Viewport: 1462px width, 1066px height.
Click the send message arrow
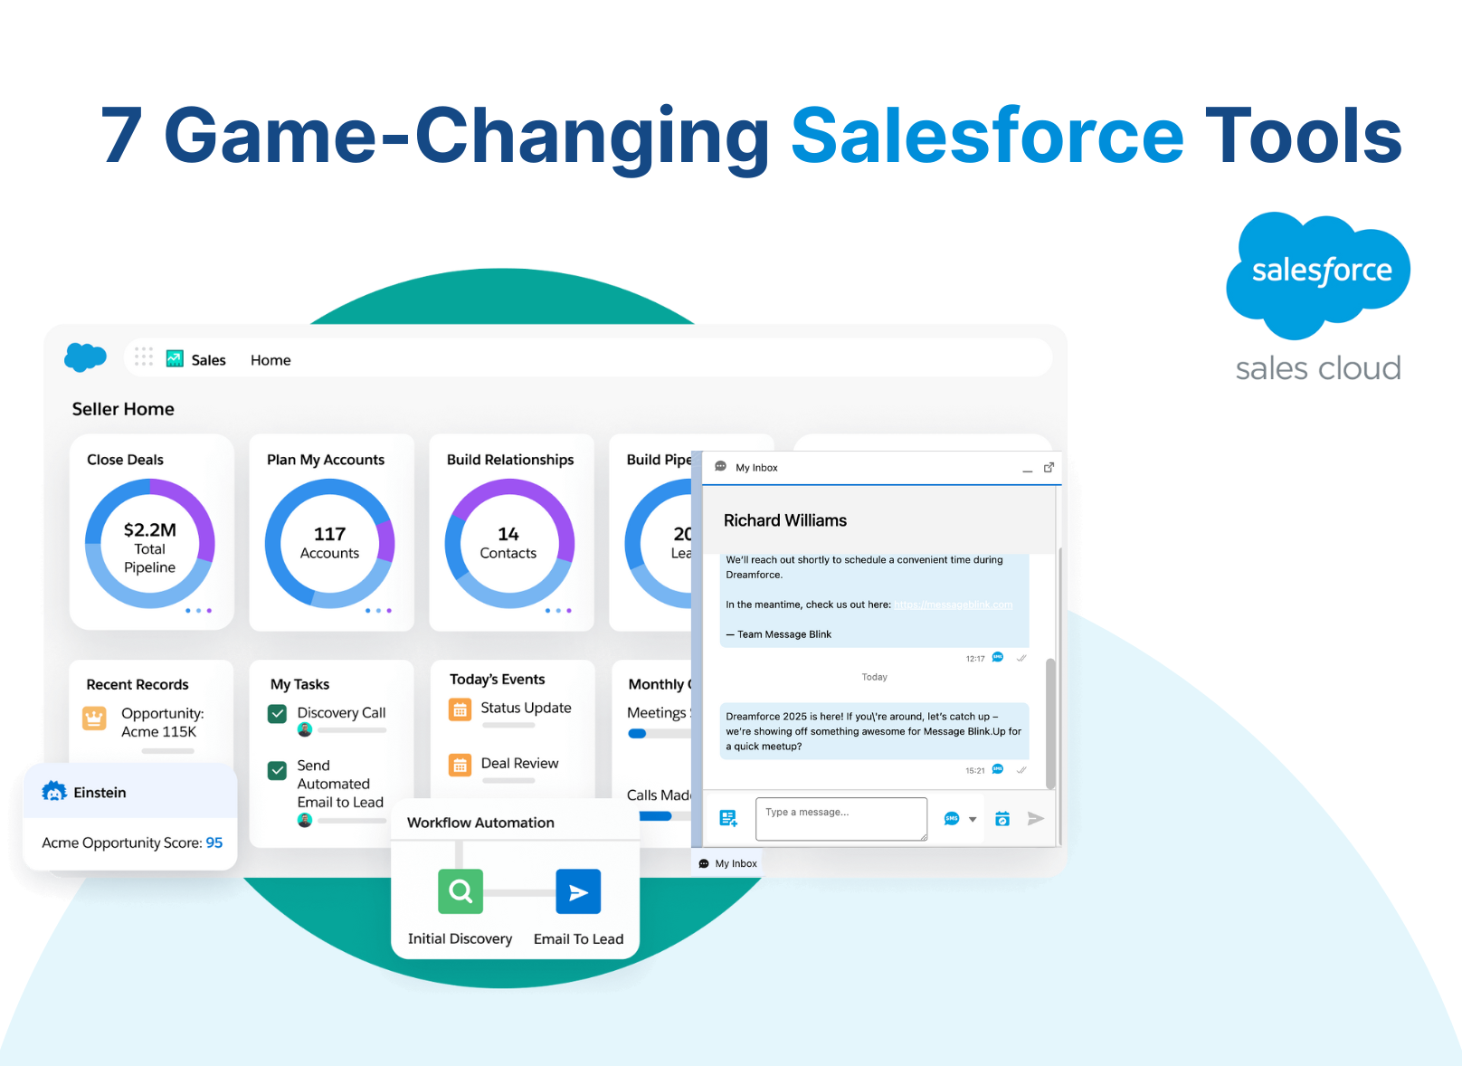tap(1036, 819)
